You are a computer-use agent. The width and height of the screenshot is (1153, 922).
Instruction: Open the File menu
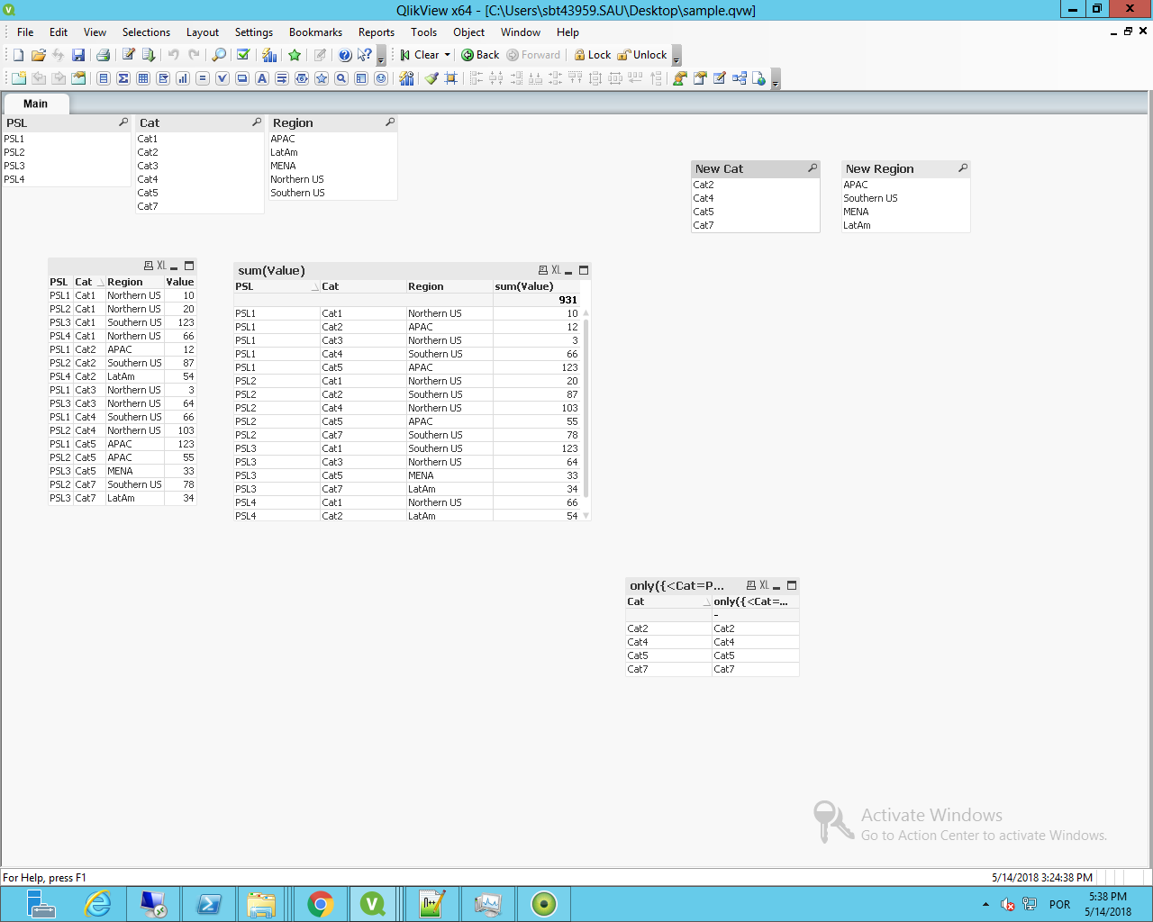click(25, 32)
